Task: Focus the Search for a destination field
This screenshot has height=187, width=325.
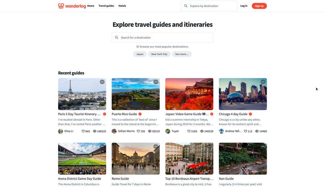Action: 162,37
